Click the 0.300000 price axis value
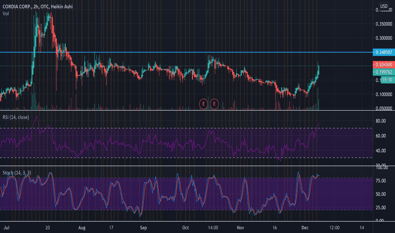The image size is (395, 233). [384, 38]
